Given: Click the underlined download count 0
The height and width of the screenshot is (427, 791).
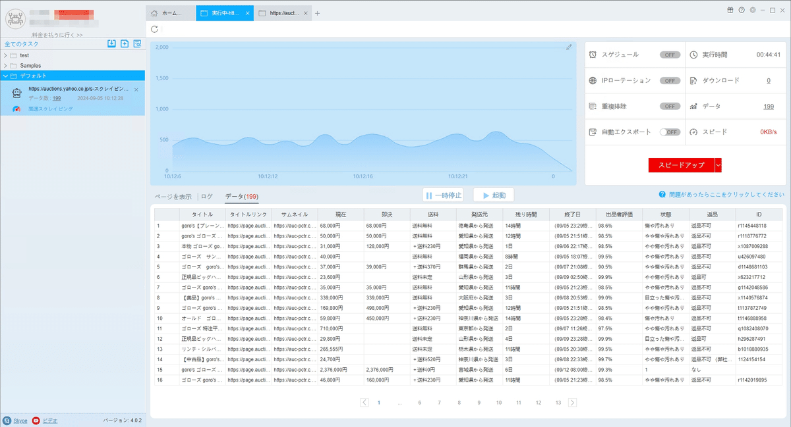Looking at the screenshot, I should [769, 80].
